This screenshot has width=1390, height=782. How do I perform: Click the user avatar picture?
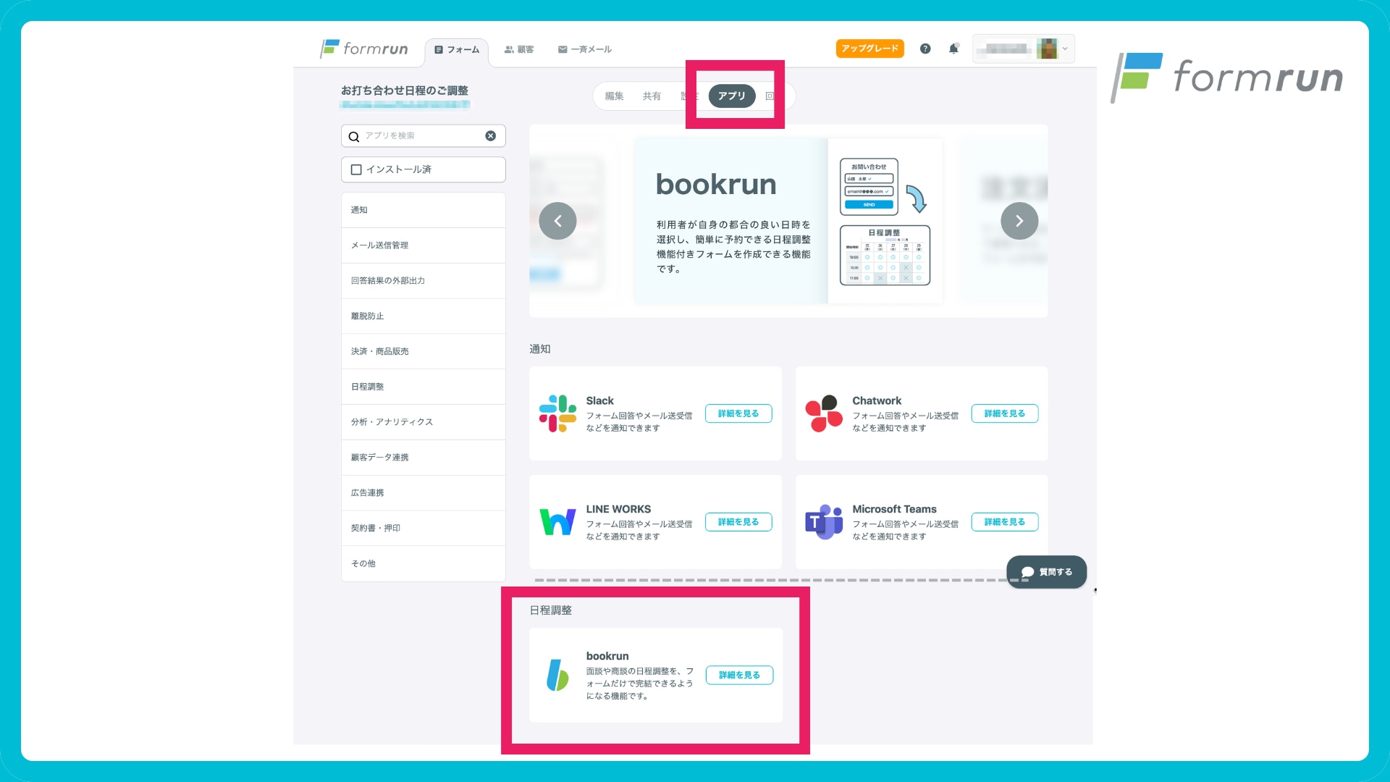pos(1047,49)
